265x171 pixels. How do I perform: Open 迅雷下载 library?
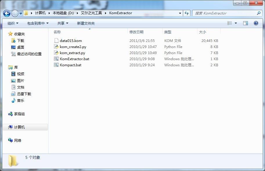pos(24,94)
